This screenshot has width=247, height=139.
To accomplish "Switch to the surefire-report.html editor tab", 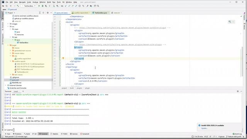I will [x=81, y=13].
